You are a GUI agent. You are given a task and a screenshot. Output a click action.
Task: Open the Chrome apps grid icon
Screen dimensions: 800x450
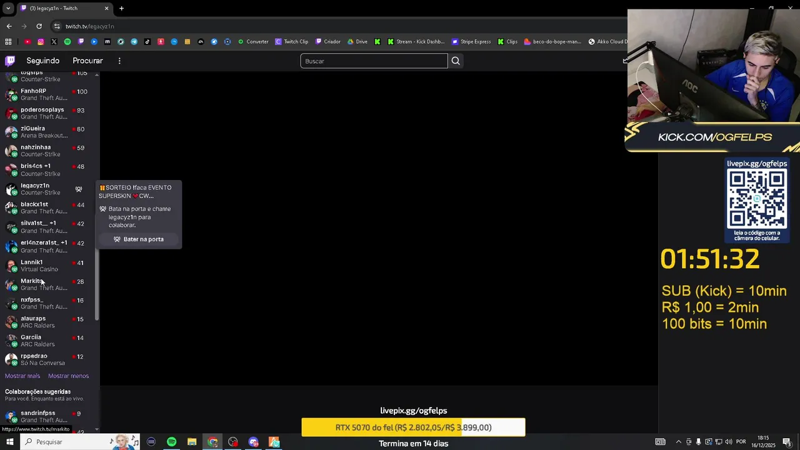tap(8, 42)
